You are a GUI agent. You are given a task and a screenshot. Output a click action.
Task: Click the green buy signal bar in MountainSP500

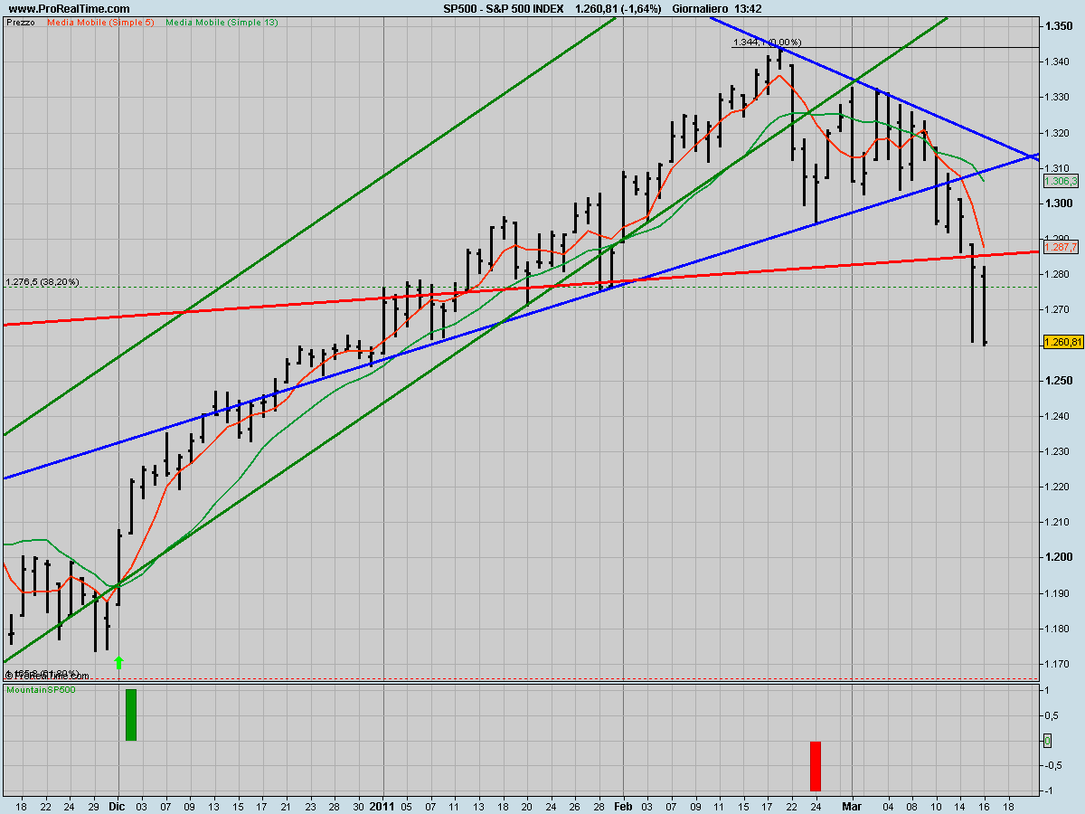click(131, 715)
